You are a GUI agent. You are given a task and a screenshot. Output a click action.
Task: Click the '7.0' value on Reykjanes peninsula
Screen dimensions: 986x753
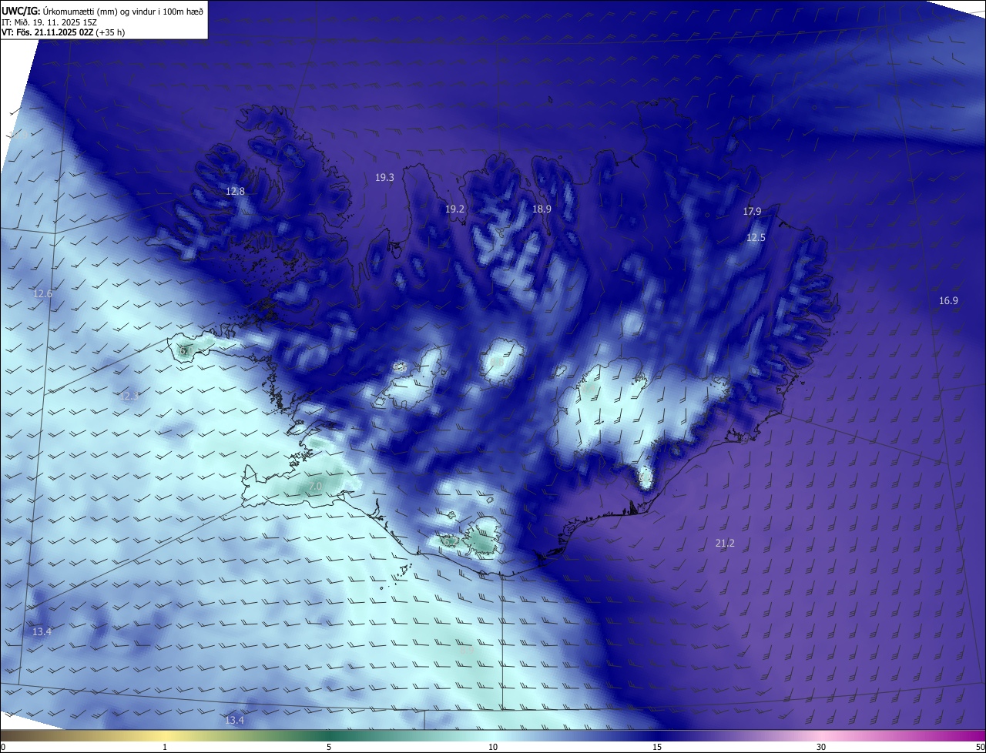(x=316, y=487)
